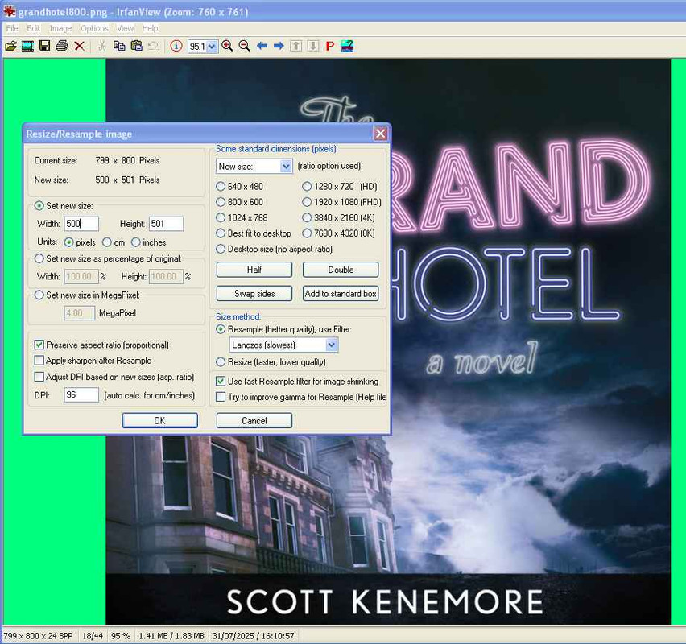Open the Options menu
The image size is (686, 644).
pyautogui.click(x=94, y=28)
